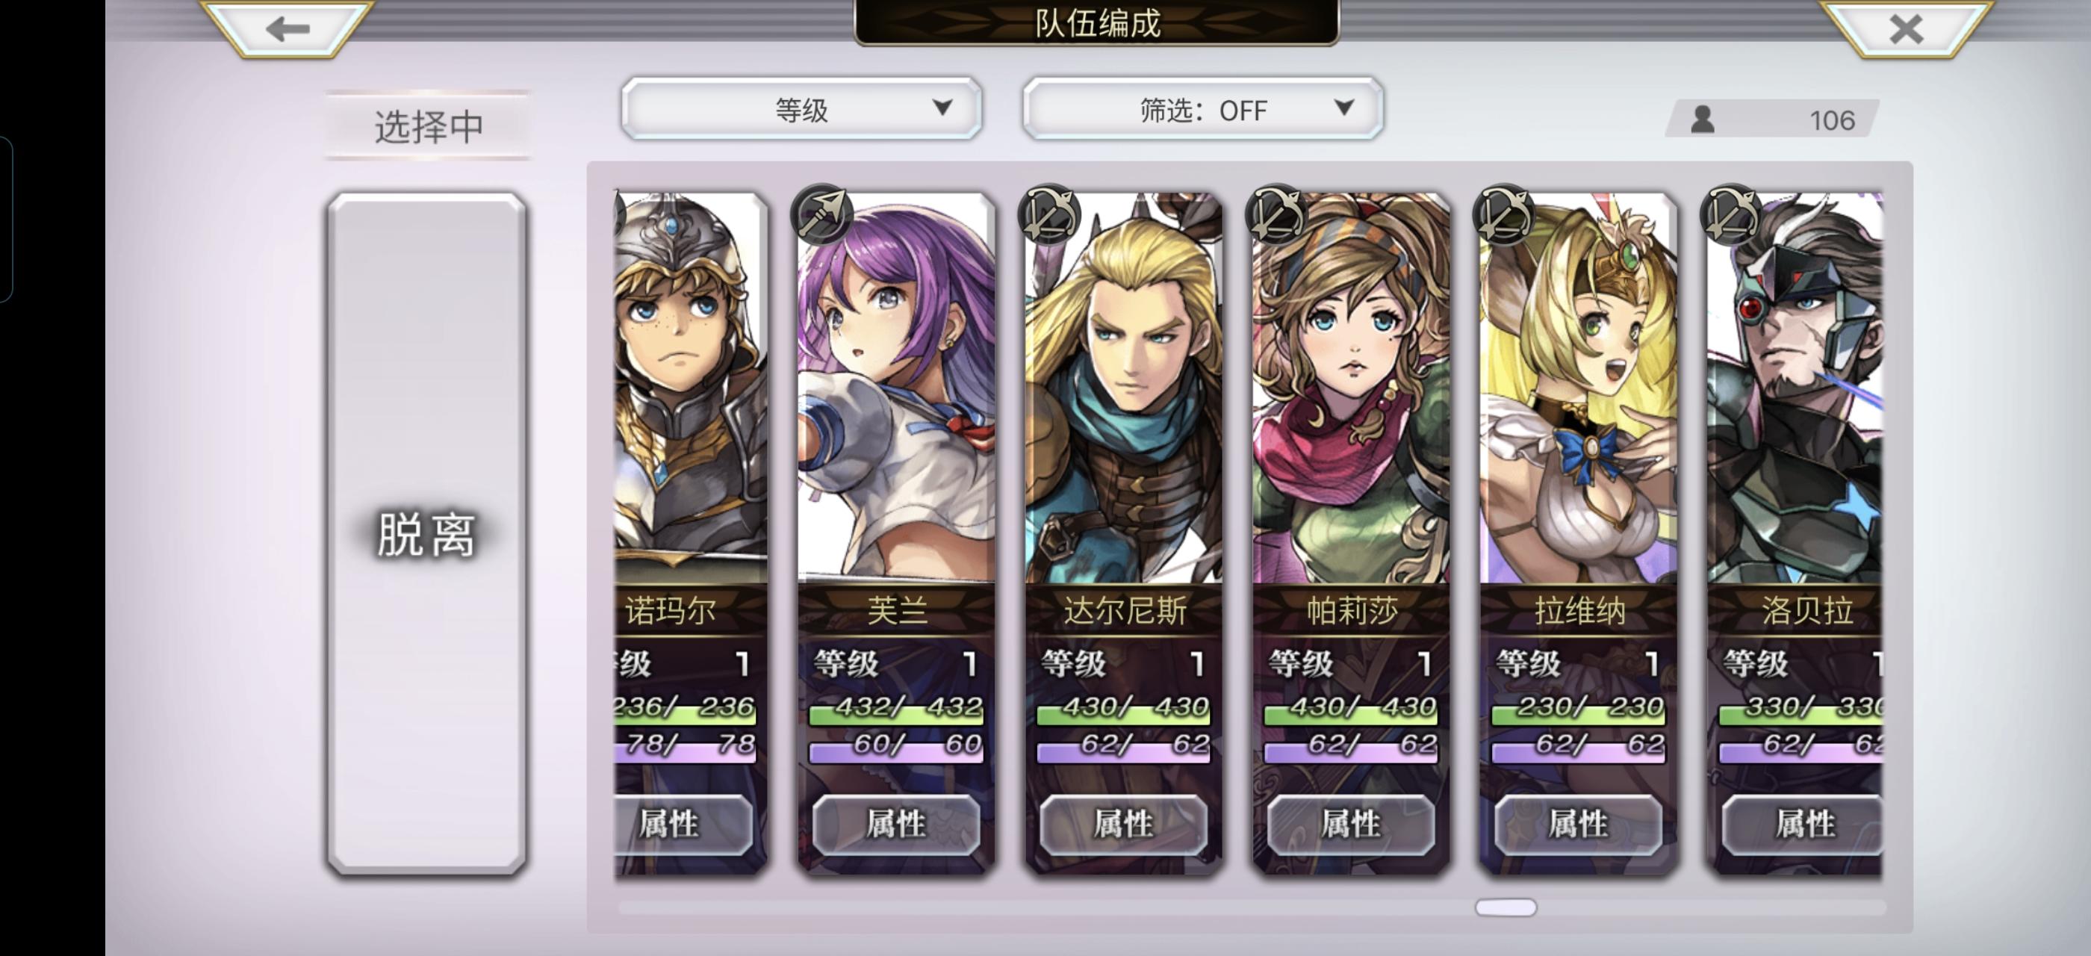Open the 筛选: OFF filter dropdown
The height and width of the screenshot is (956, 2091).
tap(1203, 109)
